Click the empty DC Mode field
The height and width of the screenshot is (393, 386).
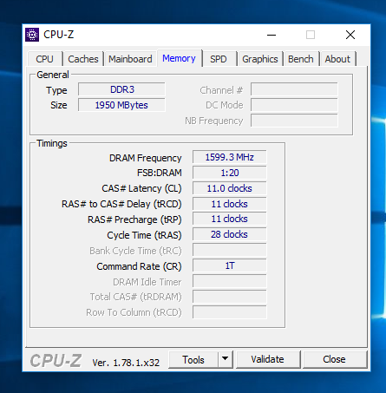(294, 105)
